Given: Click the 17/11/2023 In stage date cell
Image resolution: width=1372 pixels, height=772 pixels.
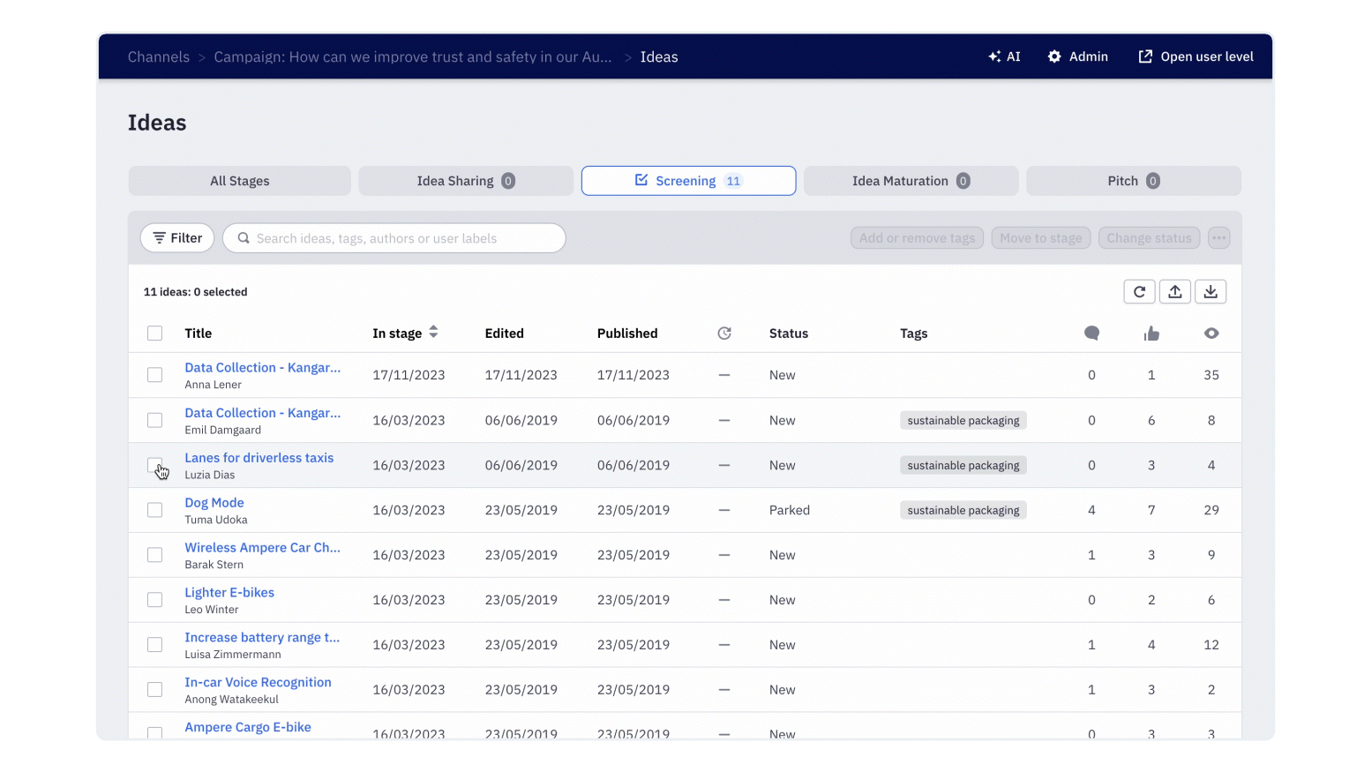Looking at the screenshot, I should 409,375.
